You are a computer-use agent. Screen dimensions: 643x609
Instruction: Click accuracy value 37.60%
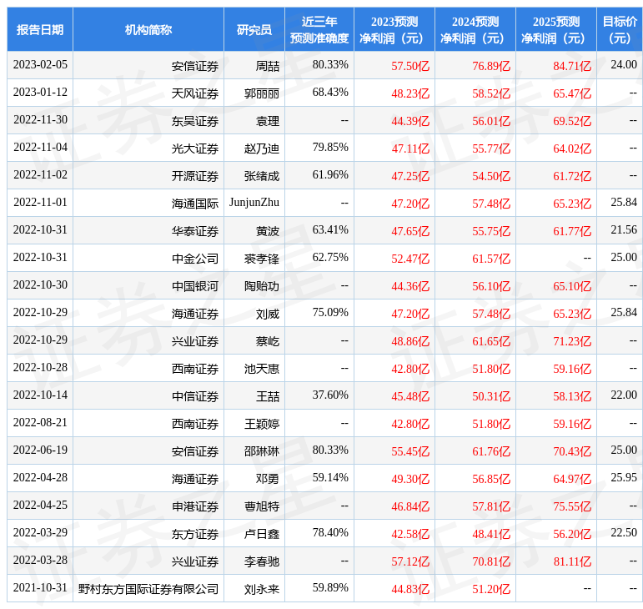click(x=330, y=395)
